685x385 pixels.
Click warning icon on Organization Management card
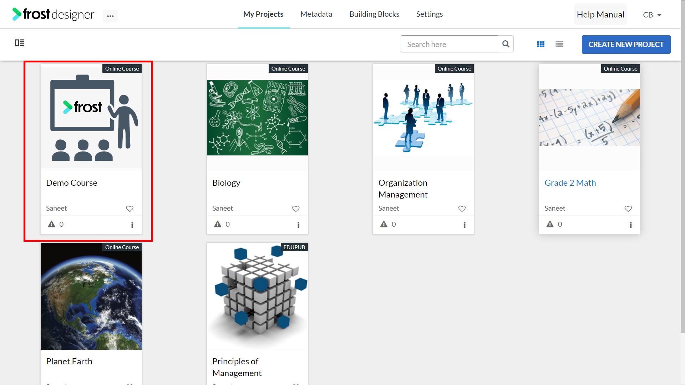[384, 224]
